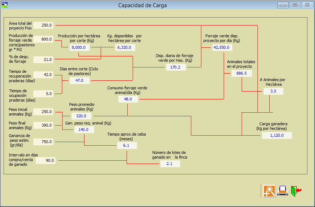Edit the Peso final animales field
This screenshot has height=207, width=315.
tap(44, 126)
